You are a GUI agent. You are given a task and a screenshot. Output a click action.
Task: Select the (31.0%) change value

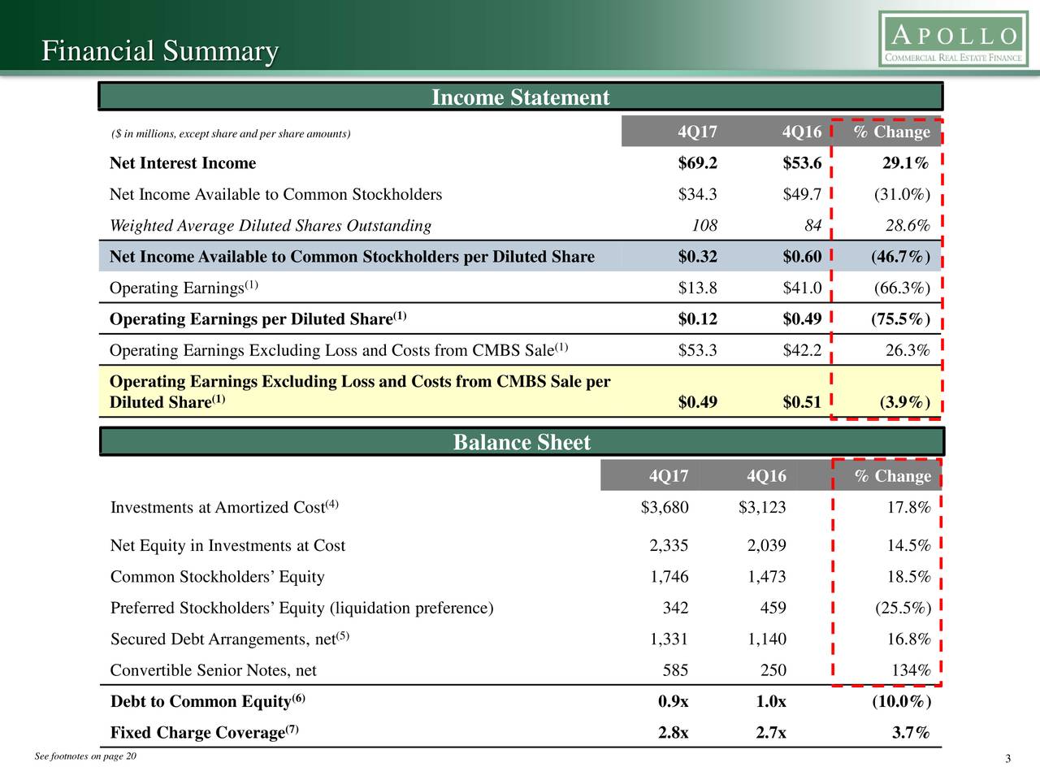(902, 194)
